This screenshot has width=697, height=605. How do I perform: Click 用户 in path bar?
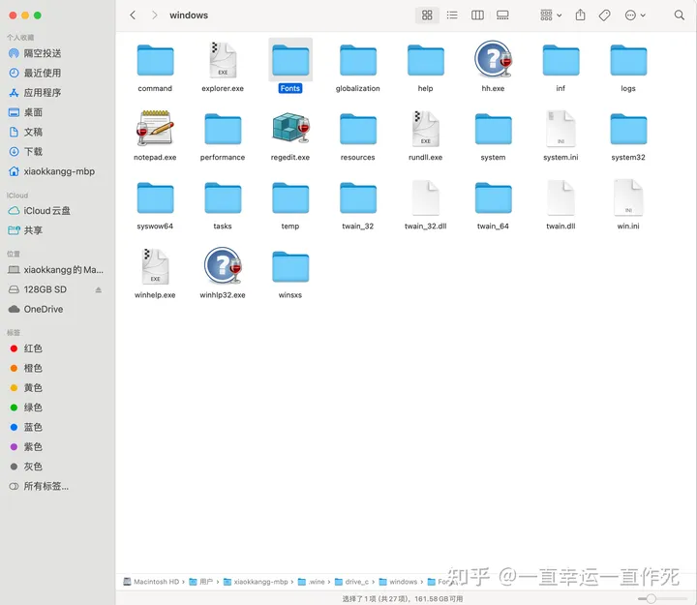[201, 582]
